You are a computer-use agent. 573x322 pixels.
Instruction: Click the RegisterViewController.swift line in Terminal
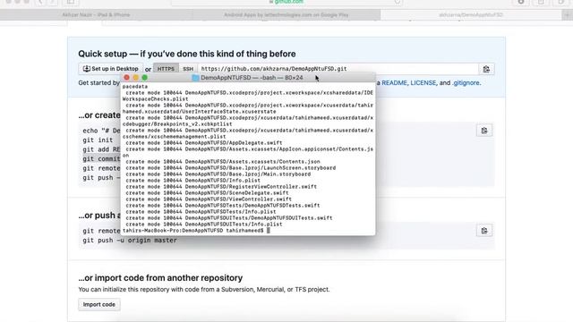pyautogui.click(x=221, y=187)
